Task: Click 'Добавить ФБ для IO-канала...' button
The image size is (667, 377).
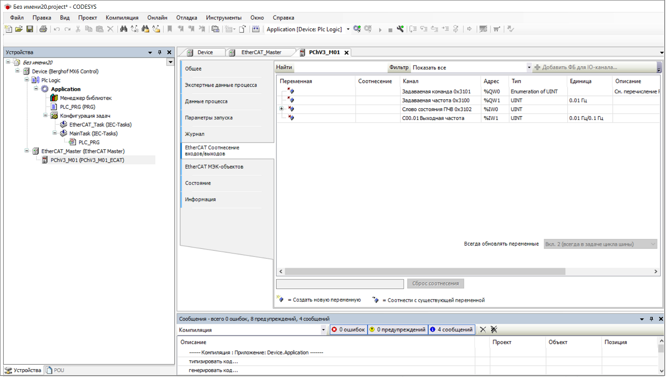Action: 575,67
